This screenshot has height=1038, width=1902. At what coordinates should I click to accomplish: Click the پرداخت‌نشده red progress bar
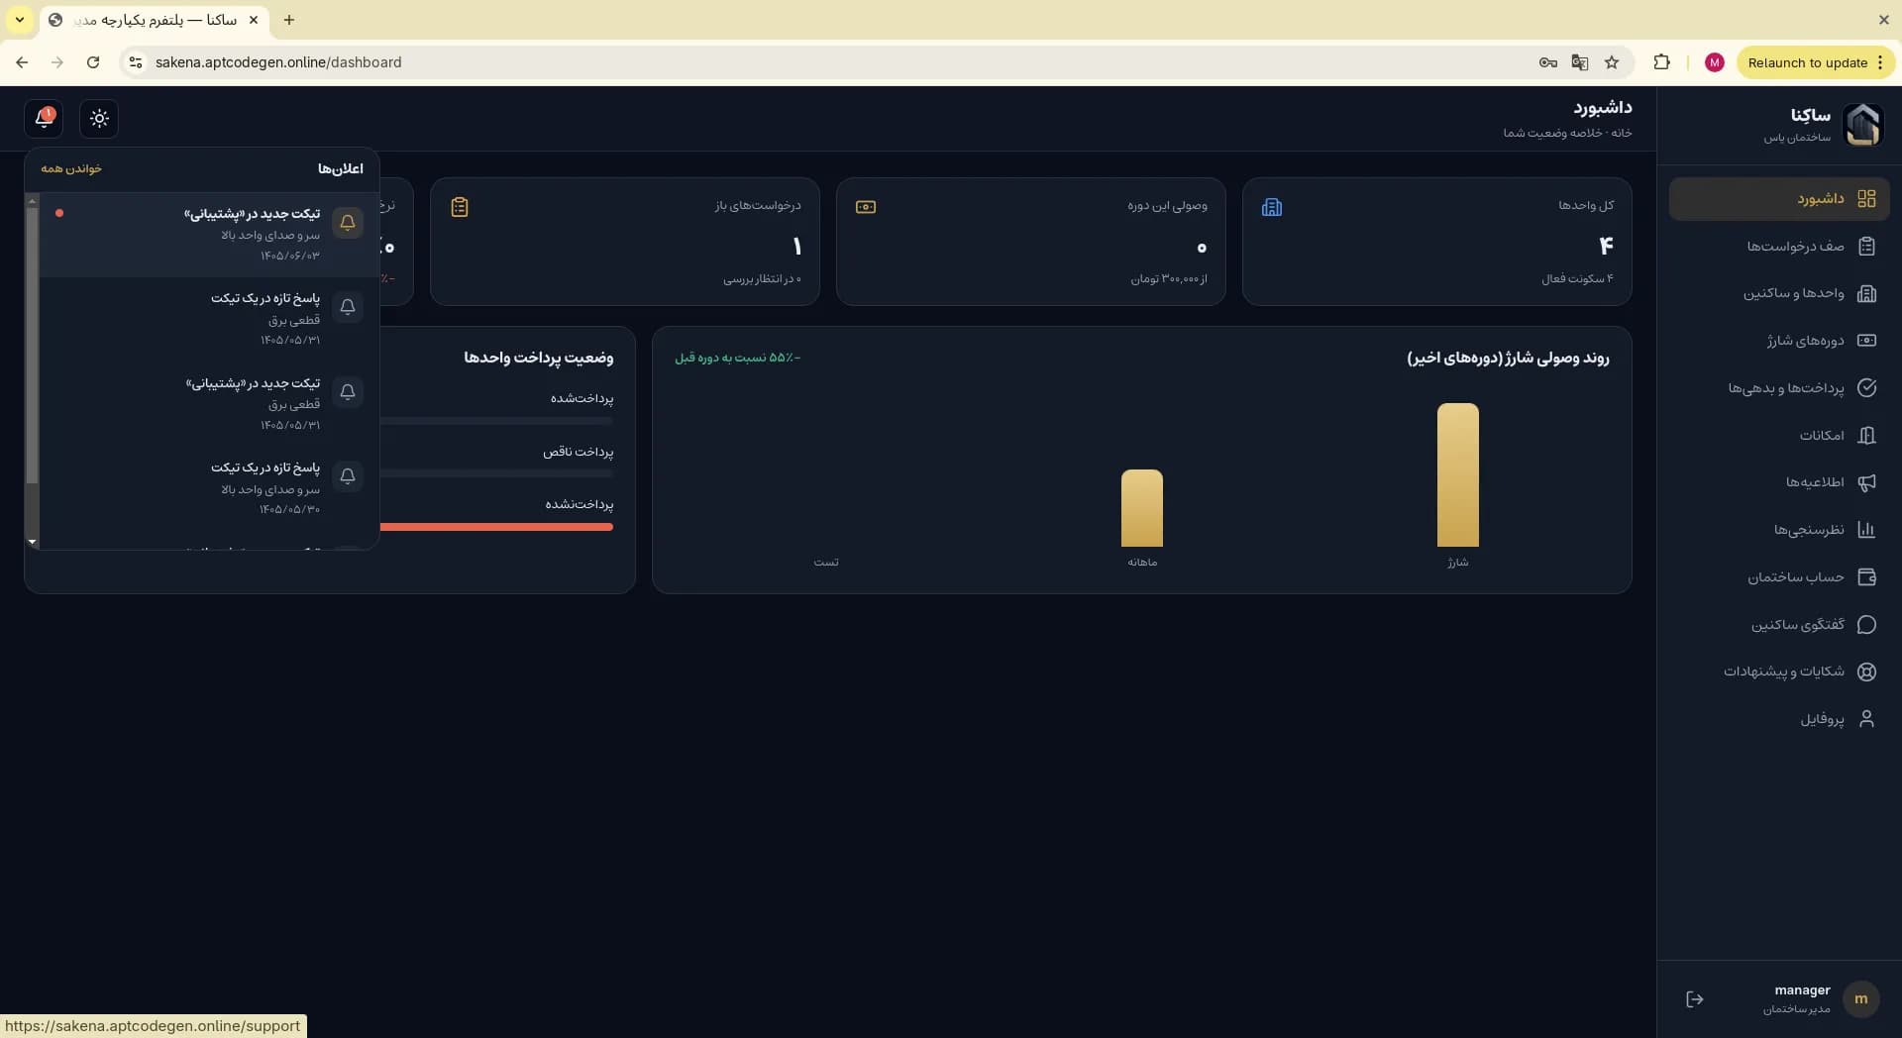tap(496, 527)
